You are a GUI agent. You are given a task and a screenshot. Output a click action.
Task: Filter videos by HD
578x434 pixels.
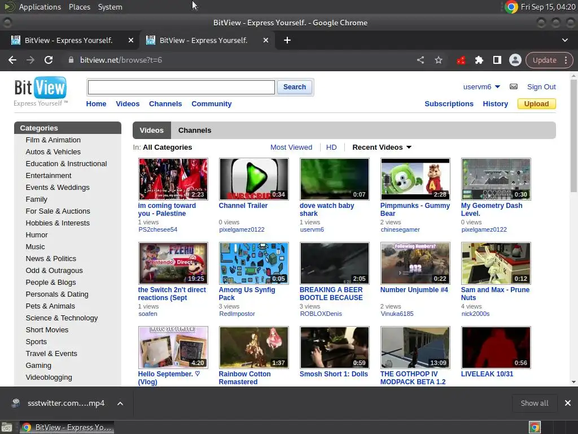coord(331,147)
